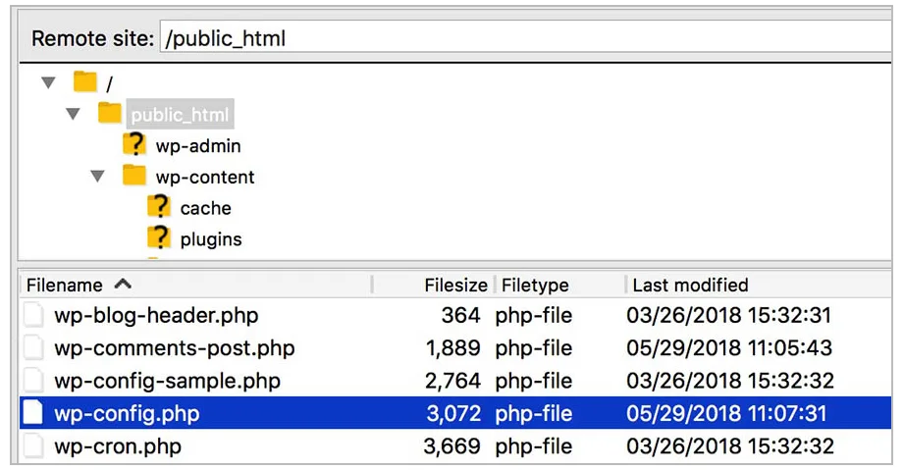Viewport: 903px width, 470px height.
Task: Click the filesize value 1,889
Action: click(453, 348)
